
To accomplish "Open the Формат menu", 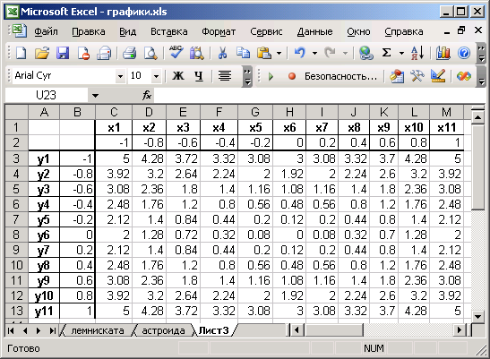I will [219, 31].
